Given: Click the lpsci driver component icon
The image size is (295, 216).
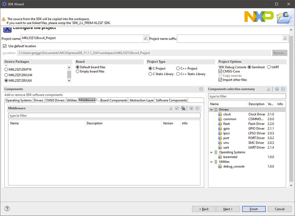Looking at the screenshot, I should click(220, 133).
